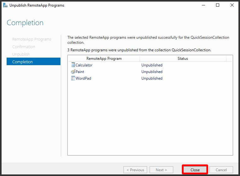
Task: Select the Unpublish step
Action: tap(21, 54)
